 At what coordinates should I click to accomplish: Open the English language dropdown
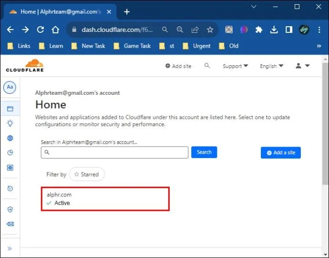[271, 66]
